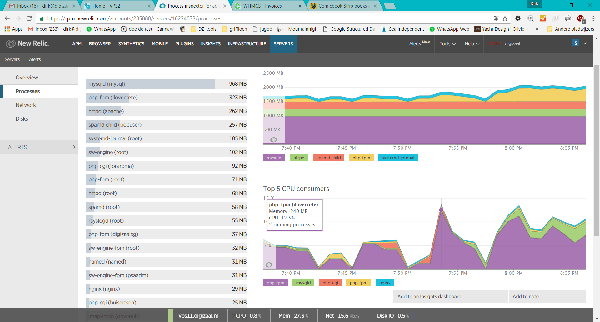Click the help question icon in status bar
Screen dimensions: 600x322
pos(414,316)
